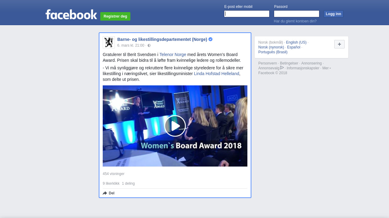Switch language to English (US)
Viewport: 389px width, 218px height.
pos(296,42)
